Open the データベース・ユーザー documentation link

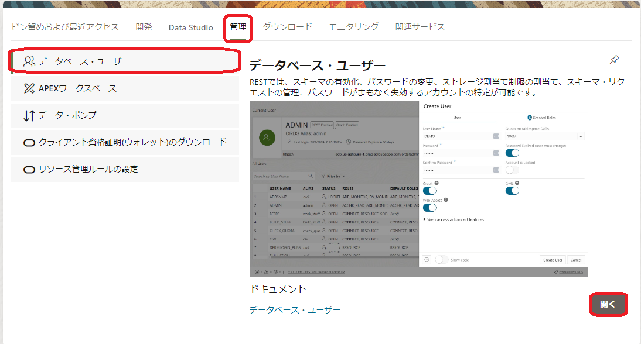click(295, 309)
